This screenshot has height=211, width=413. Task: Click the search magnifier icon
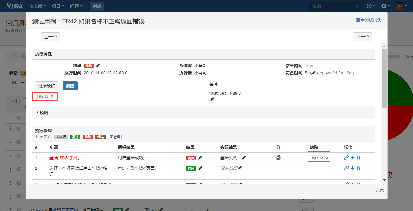356,6
